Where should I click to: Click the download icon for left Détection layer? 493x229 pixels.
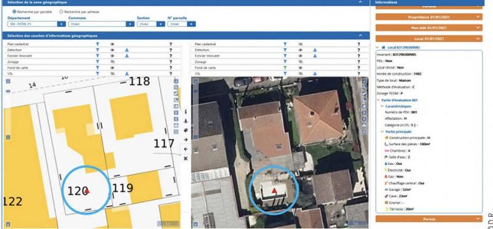click(x=127, y=50)
